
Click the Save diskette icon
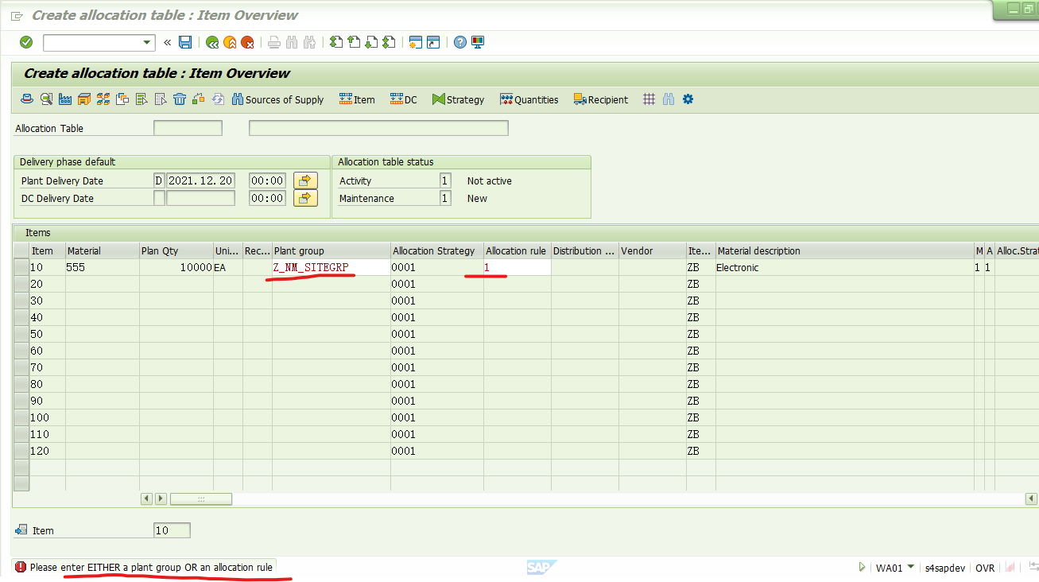[x=185, y=42]
